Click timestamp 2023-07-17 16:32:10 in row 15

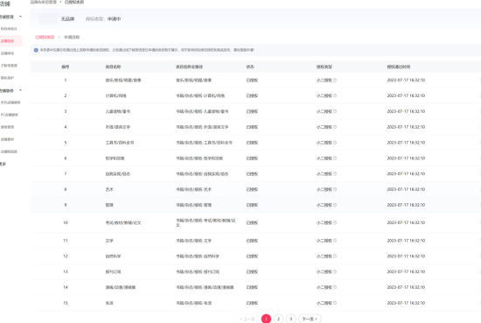click(406, 303)
